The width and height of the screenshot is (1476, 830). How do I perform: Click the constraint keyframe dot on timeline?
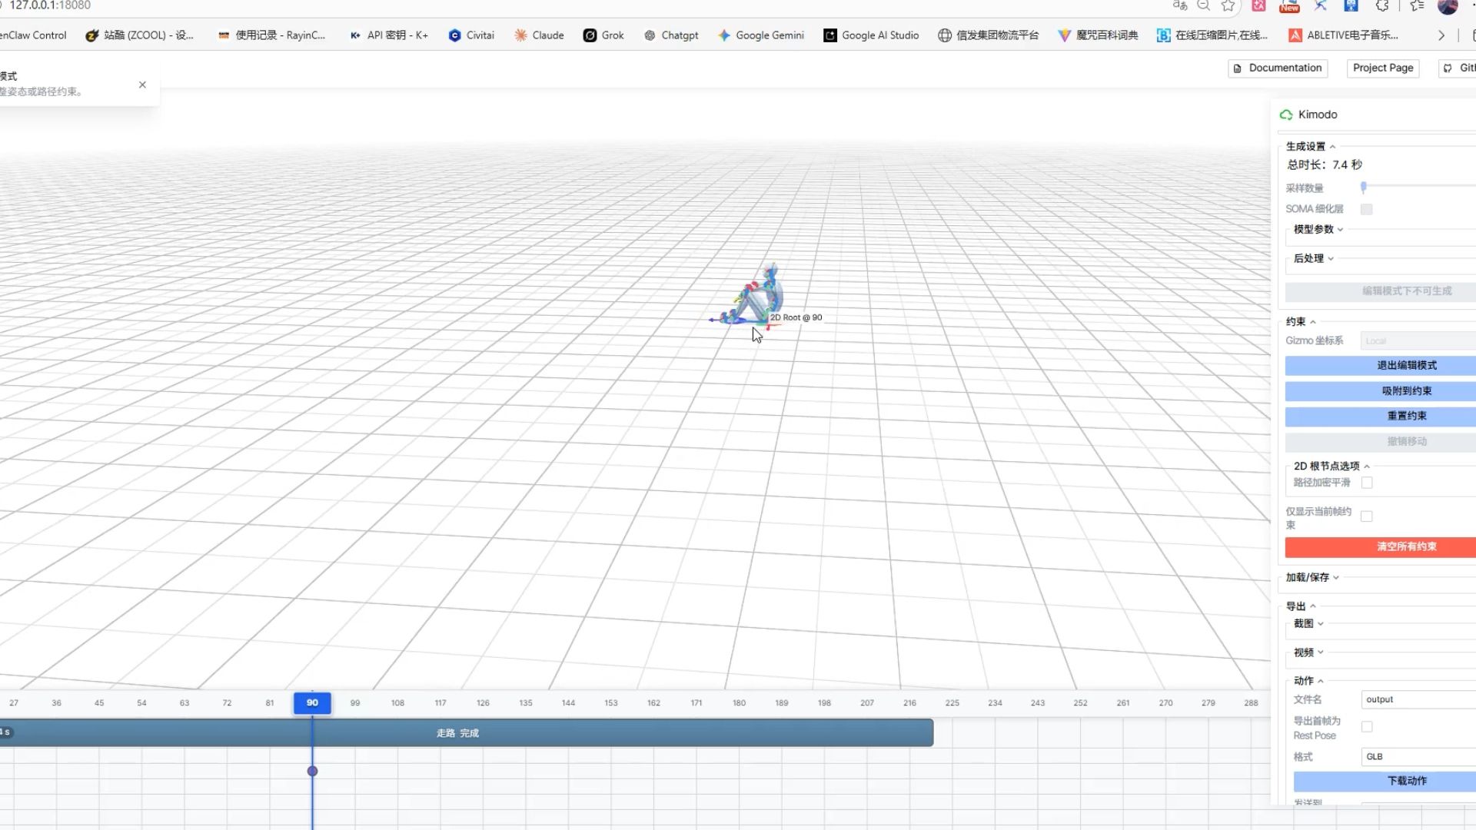312,771
